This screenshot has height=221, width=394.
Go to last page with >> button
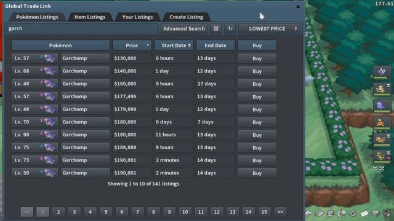point(280,212)
